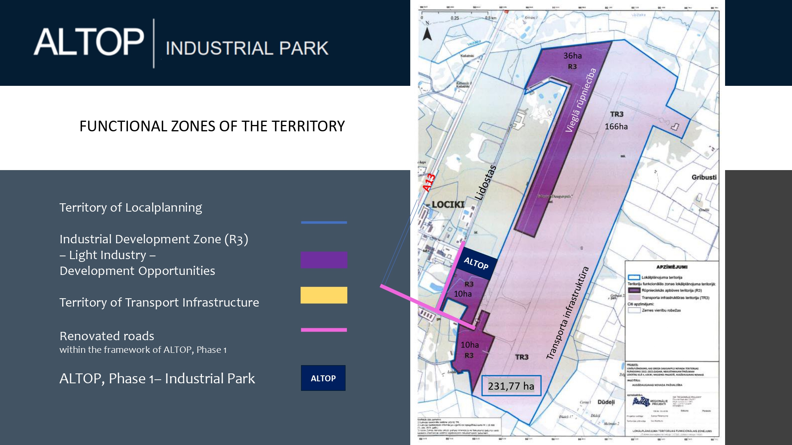Screen dimensions: 792x445
Task: Click the 166ha area label in TR3
Action: coord(616,127)
